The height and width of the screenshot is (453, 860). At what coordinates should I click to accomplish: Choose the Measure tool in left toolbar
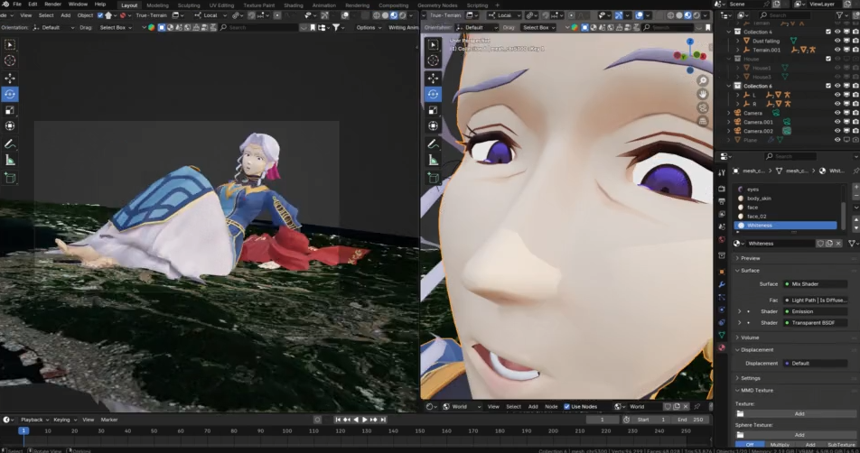(x=10, y=160)
